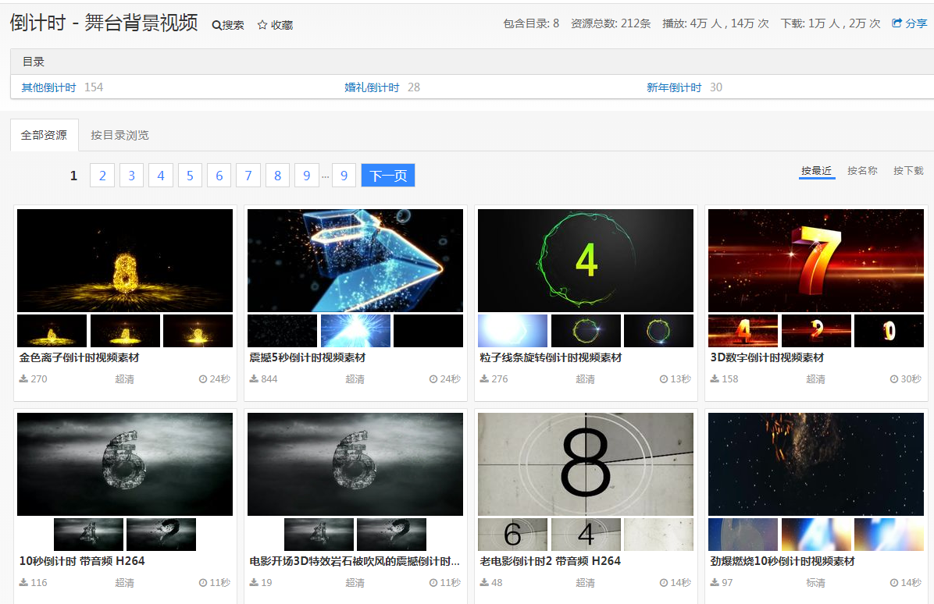Sort resources by 按名称
Viewport: 934px width, 604px height.
pos(862,171)
